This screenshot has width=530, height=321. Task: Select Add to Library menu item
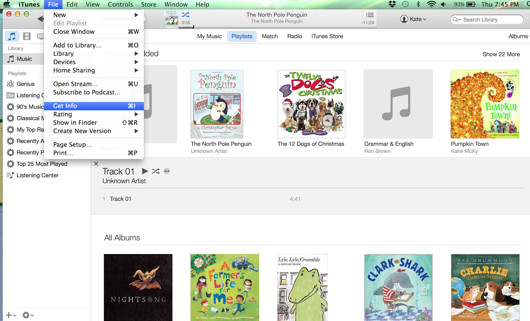[x=94, y=45]
